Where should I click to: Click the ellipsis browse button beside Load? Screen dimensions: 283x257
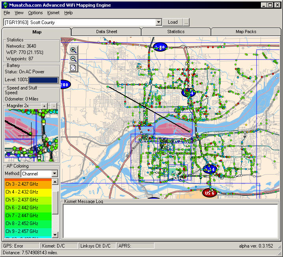[x=186, y=22]
